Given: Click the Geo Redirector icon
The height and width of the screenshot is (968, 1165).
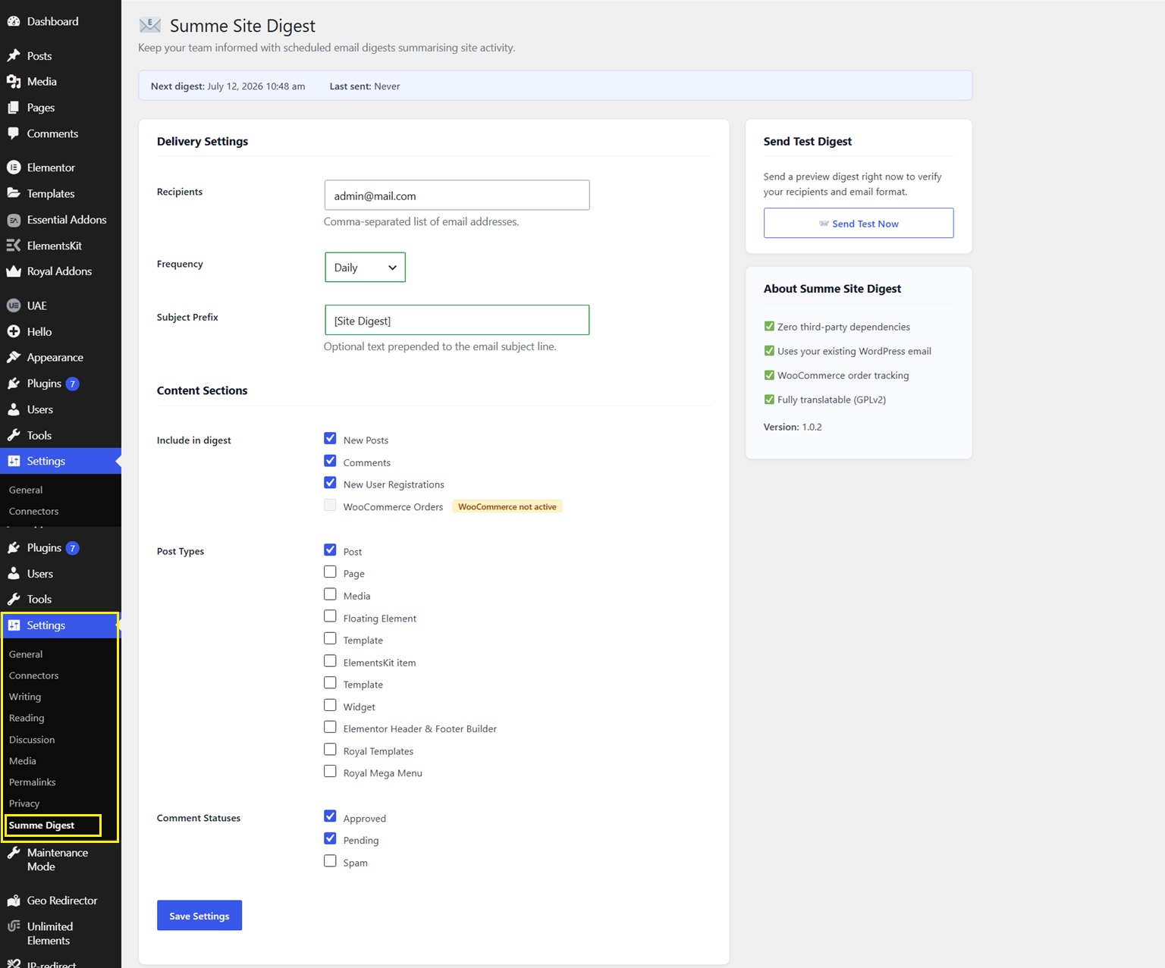Looking at the screenshot, I should (14, 901).
